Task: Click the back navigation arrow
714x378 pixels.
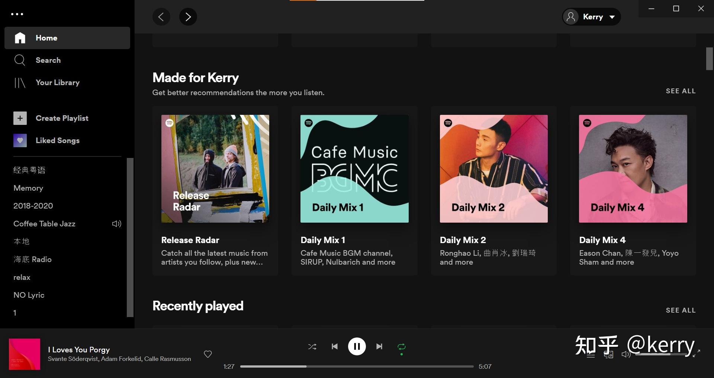Action: point(161,17)
